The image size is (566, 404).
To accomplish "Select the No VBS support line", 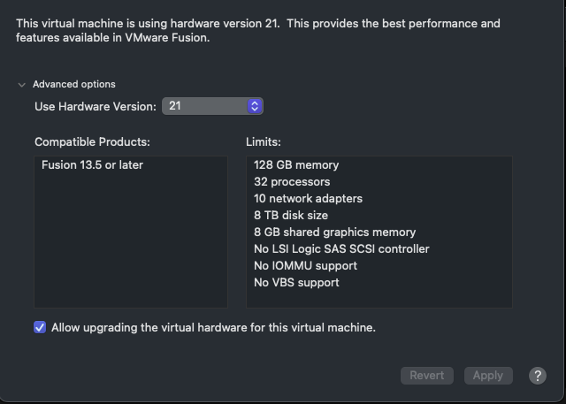I will [x=296, y=282].
